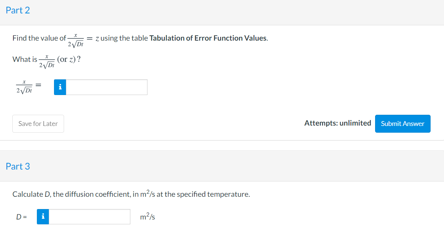Click the x/2√Dt answer input field
444x237 pixels.
107,87
